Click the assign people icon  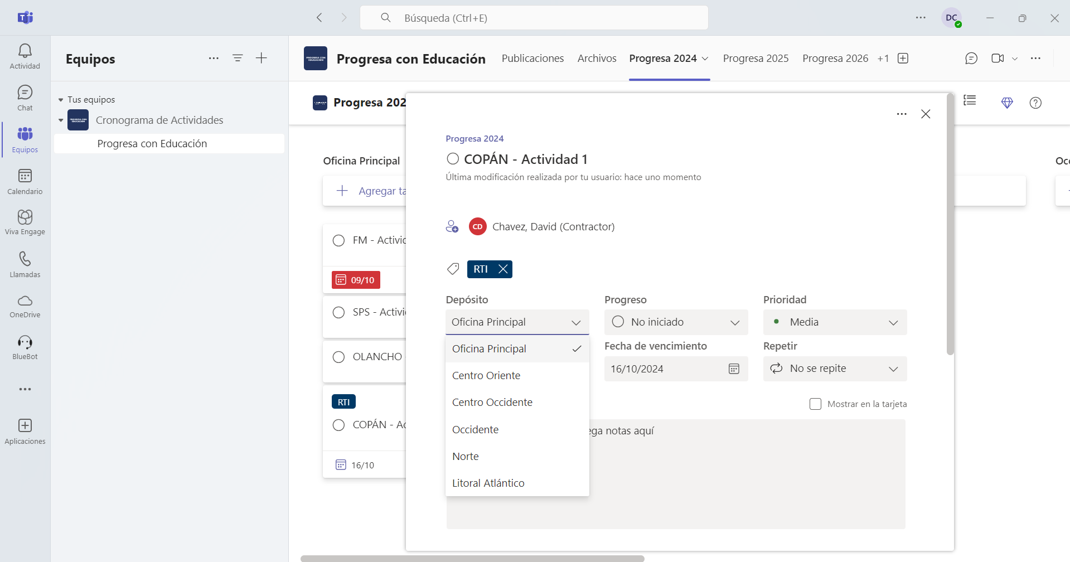452,226
